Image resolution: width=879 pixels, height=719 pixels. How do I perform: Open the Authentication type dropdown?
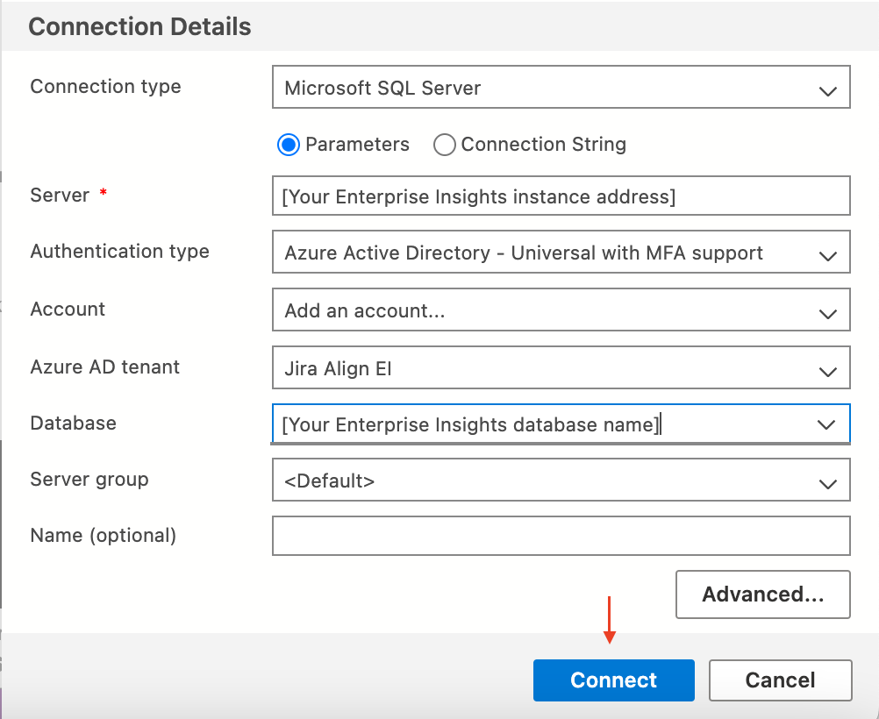(x=561, y=252)
